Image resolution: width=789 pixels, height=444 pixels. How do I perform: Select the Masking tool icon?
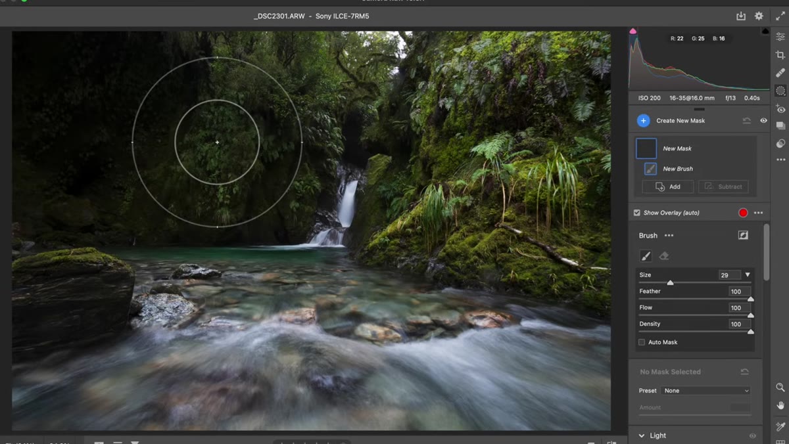(x=780, y=91)
